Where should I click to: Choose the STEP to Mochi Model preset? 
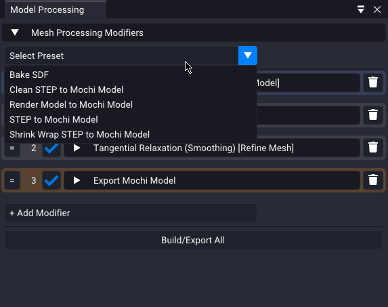[131, 119]
